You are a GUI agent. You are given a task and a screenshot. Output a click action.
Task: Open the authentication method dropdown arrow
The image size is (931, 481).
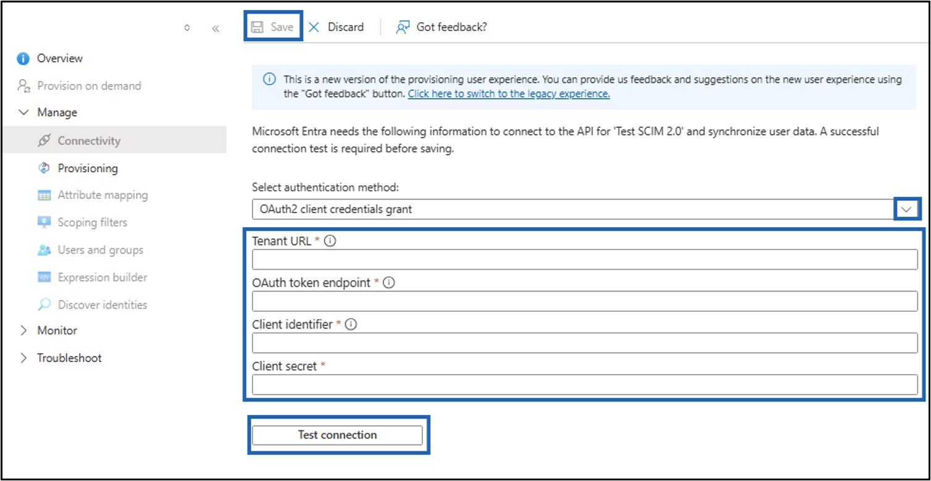click(906, 209)
